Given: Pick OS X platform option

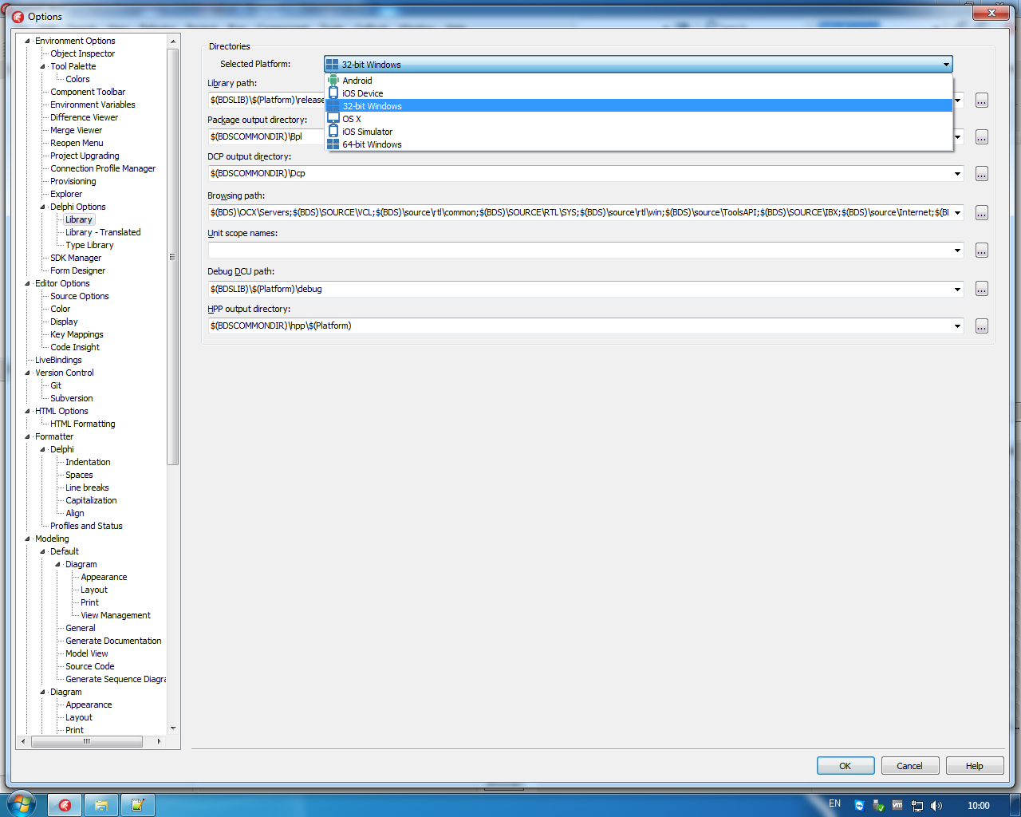Looking at the screenshot, I should 351,119.
